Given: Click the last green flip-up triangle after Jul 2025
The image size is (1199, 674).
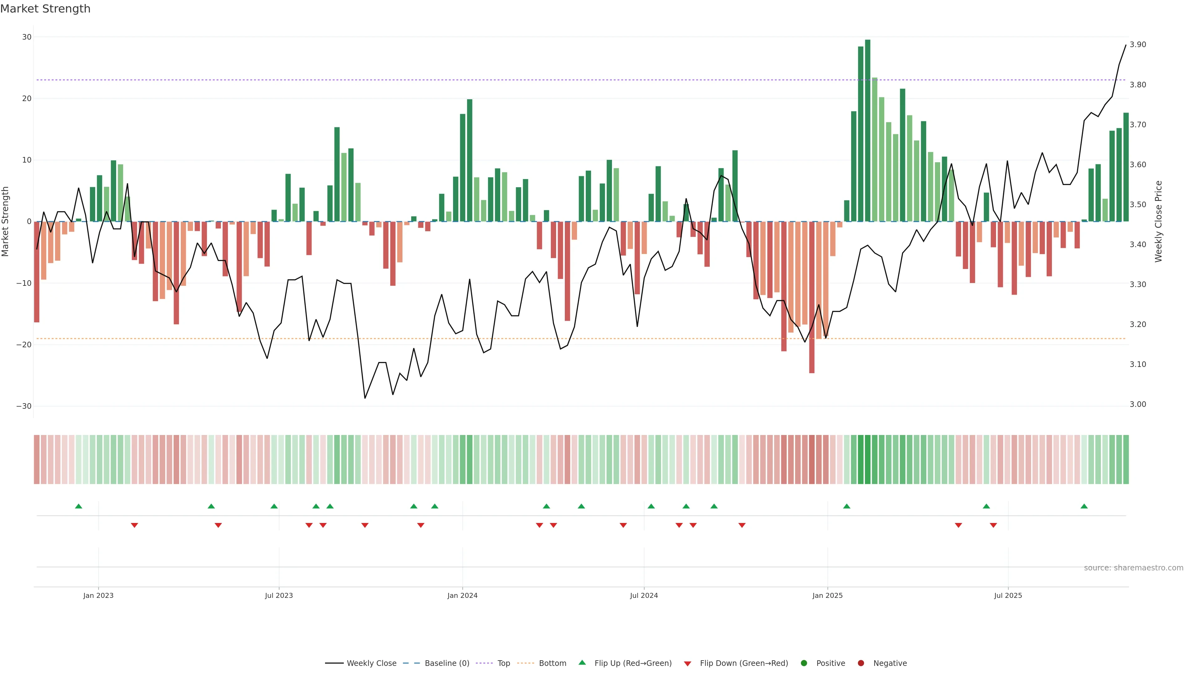Looking at the screenshot, I should coord(1084,506).
